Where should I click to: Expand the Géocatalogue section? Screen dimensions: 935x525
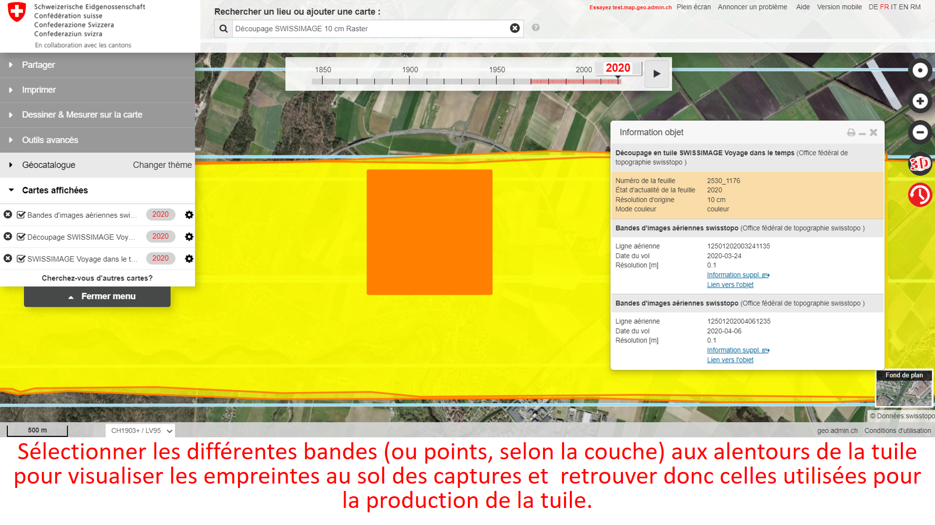(x=49, y=165)
